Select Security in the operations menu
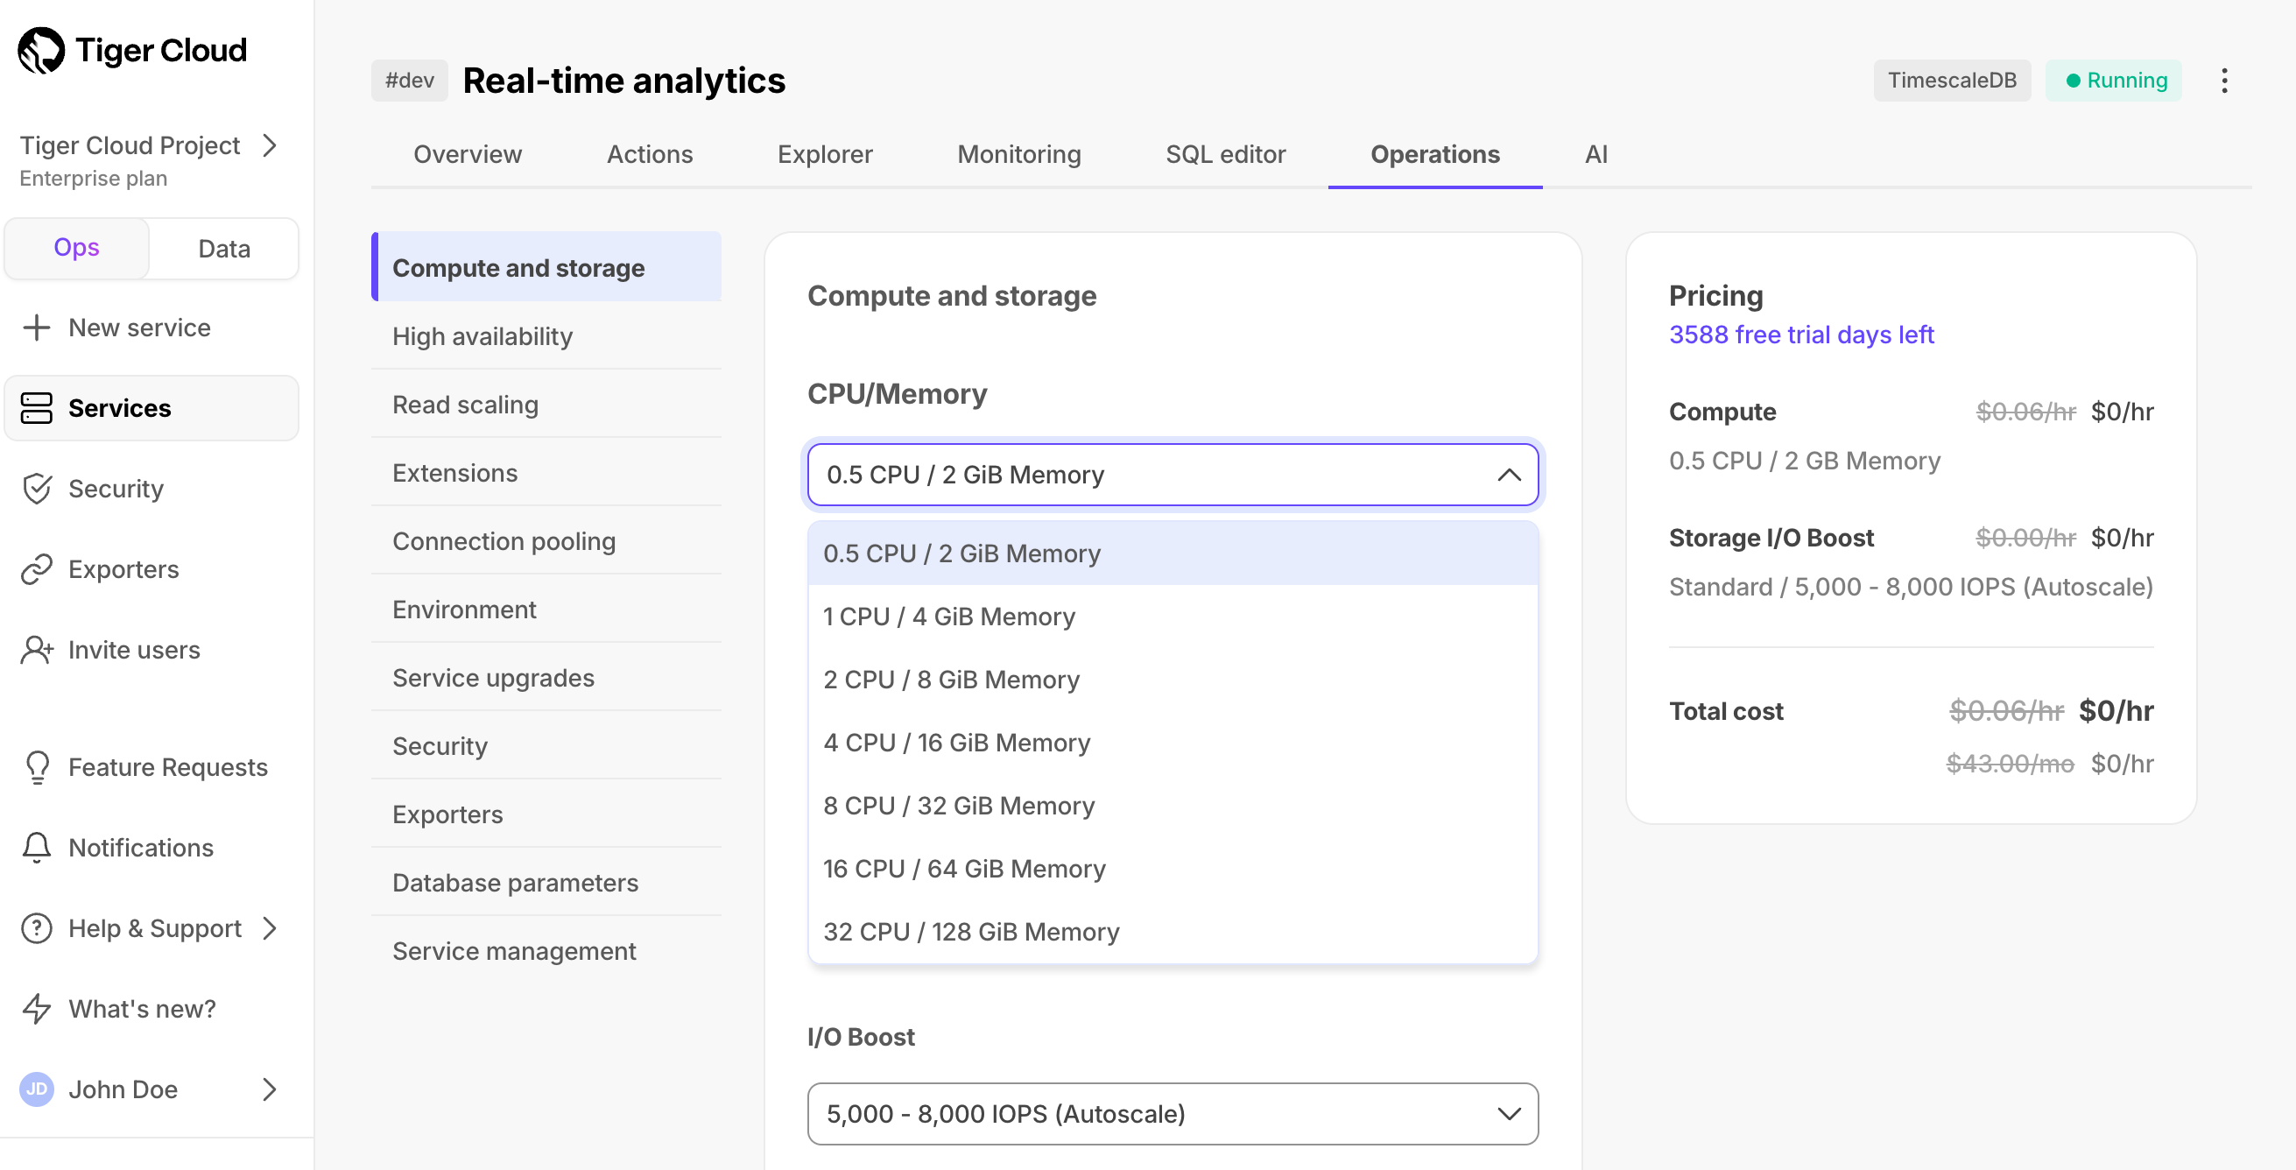 546,746
